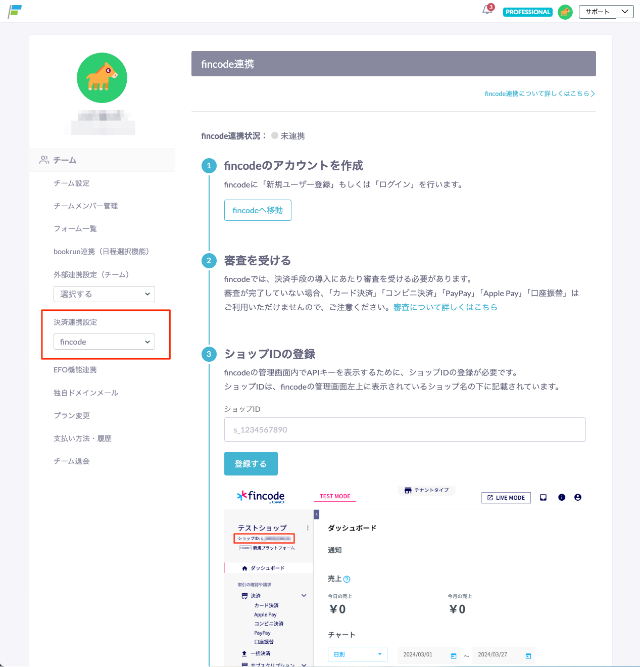This screenshot has height=667, width=640.
Task: Click the ダッシュボード home icon
Action: tap(244, 568)
